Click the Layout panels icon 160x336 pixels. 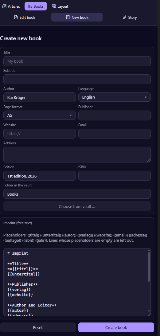[54, 6]
